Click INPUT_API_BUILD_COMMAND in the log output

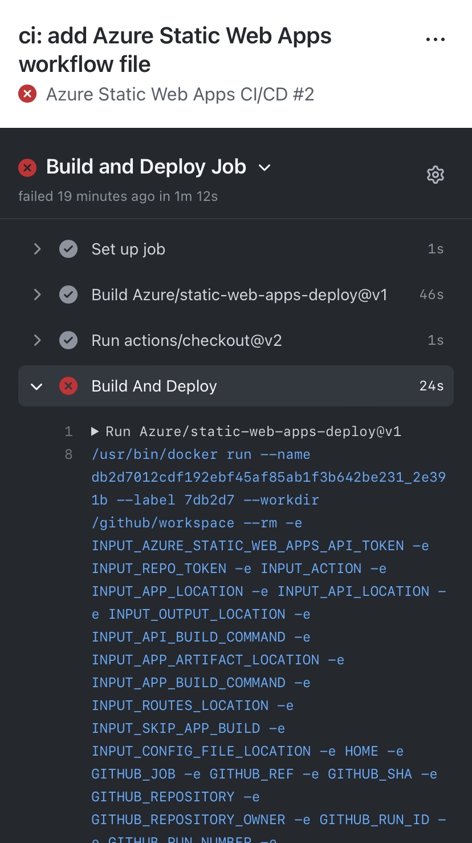pyautogui.click(x=189, y=637)
